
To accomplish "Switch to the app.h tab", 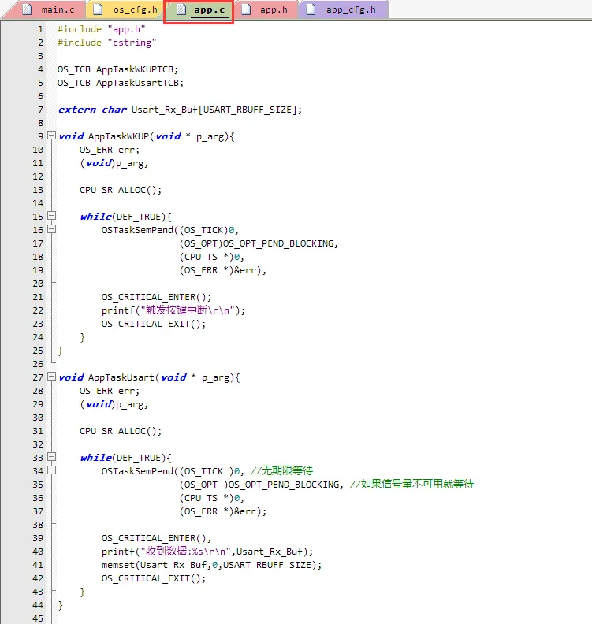I will click(x=273, y=9).
